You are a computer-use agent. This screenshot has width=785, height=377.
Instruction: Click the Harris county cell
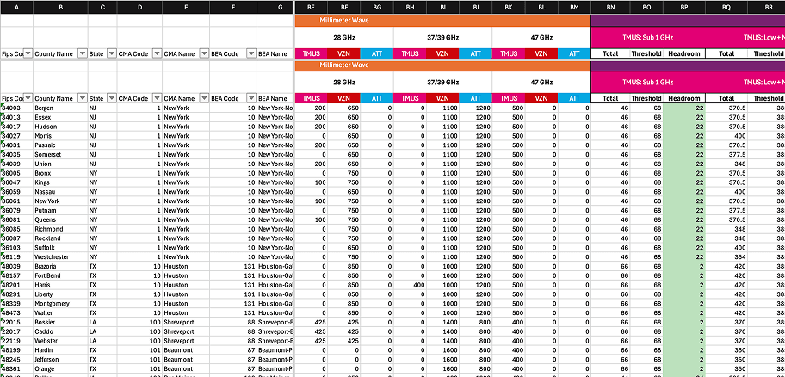point(60,285)
